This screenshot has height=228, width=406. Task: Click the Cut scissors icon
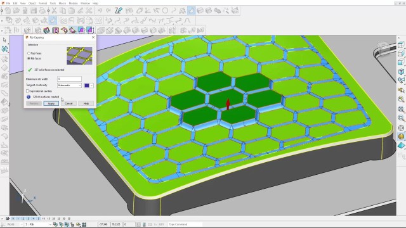pyautogui.click(x=54, y=11)
